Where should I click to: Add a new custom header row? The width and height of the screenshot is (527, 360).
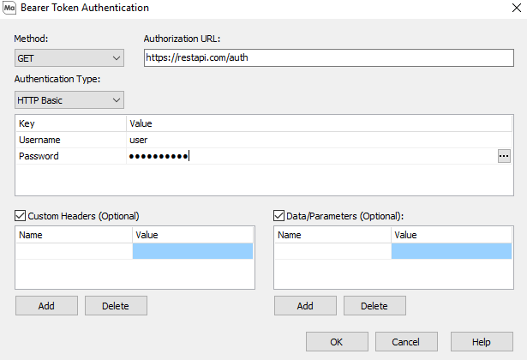tap(46, 306)
